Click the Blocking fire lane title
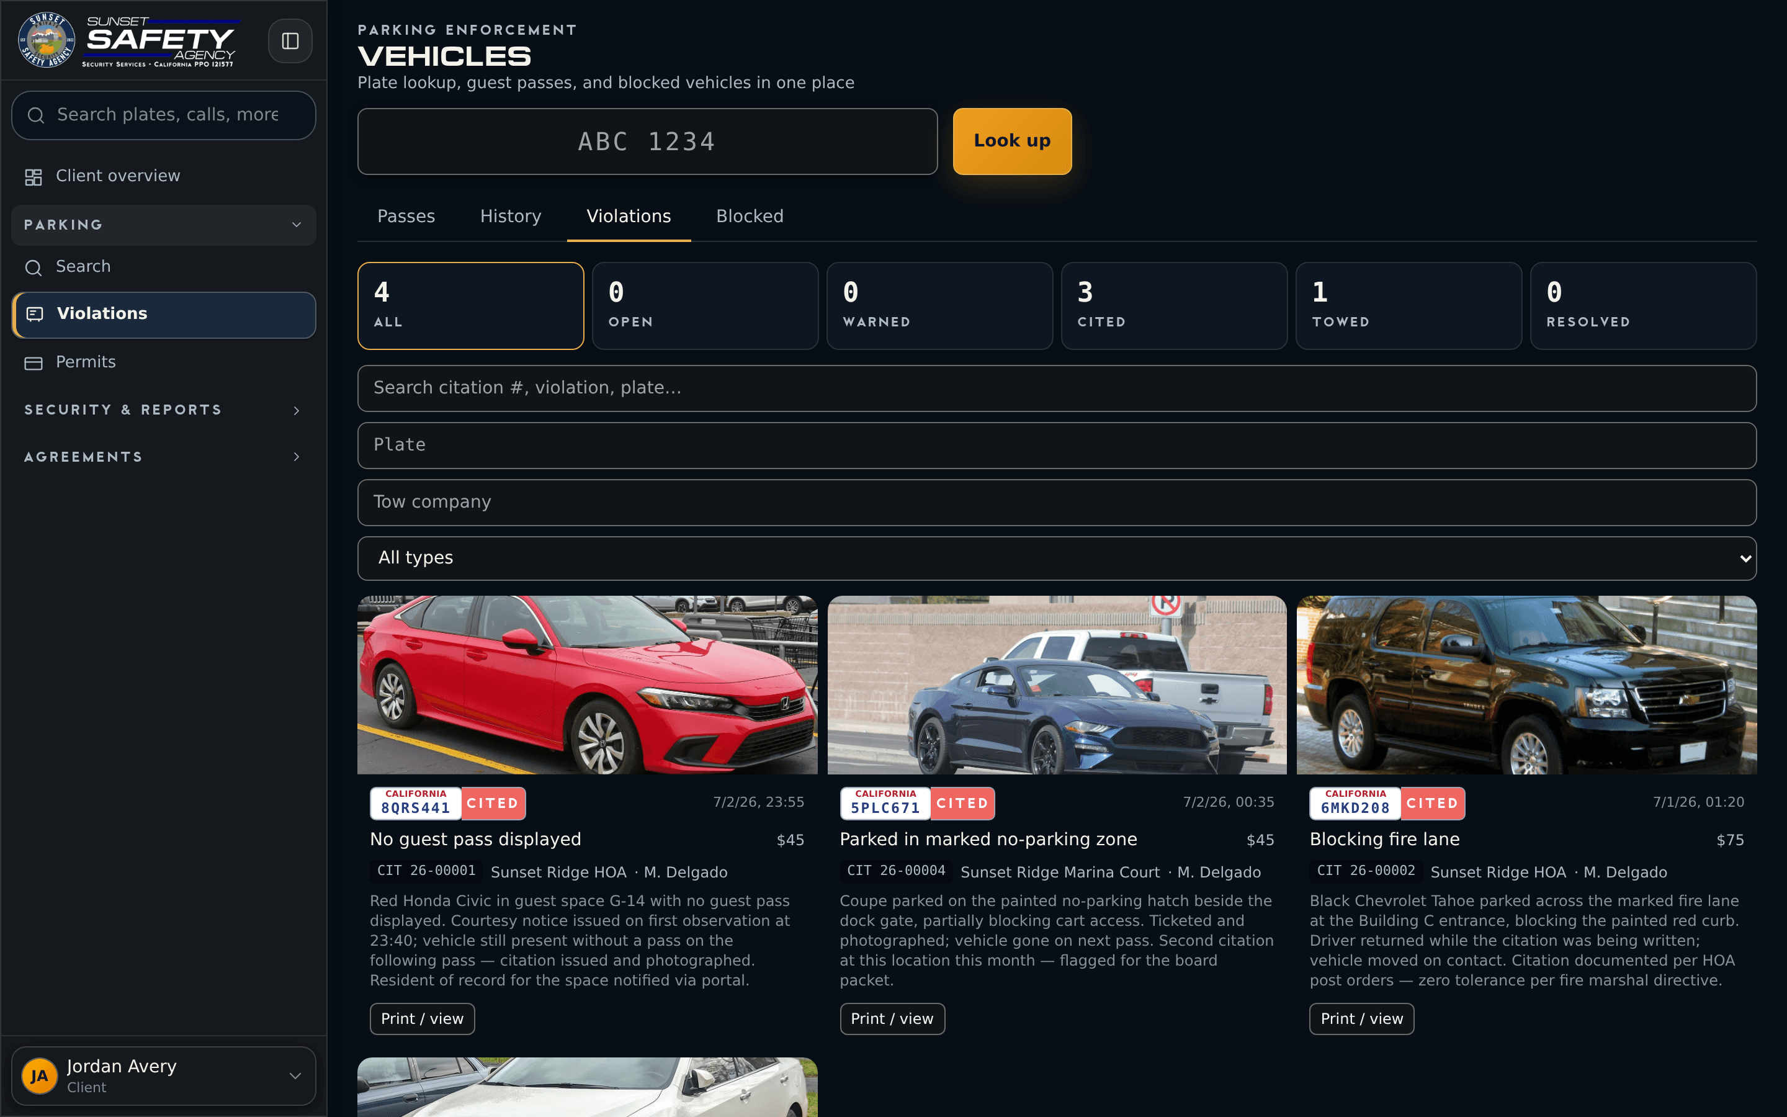The width and height of the screenshot is (1787, 1117). [1384, 840]
